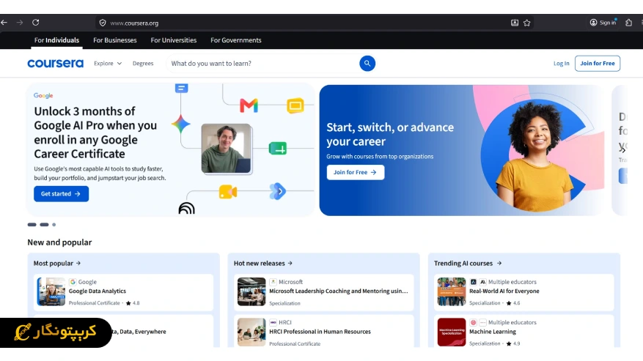The width and height of the screenshot is (643, 361).
Task: Click Join for Free in the career banner
Action: point(355,173)
